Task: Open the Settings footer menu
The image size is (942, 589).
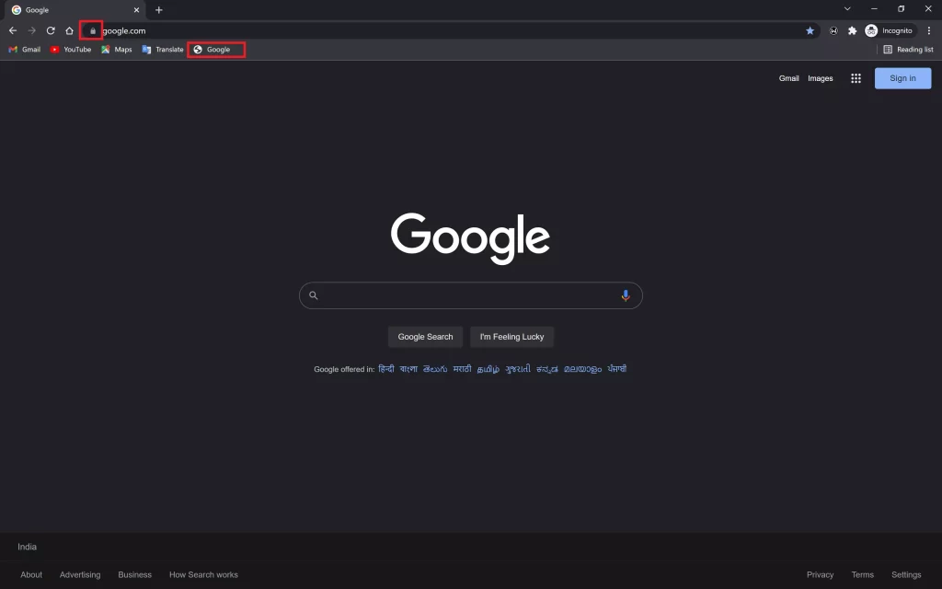Action: [x=906, y=574]
